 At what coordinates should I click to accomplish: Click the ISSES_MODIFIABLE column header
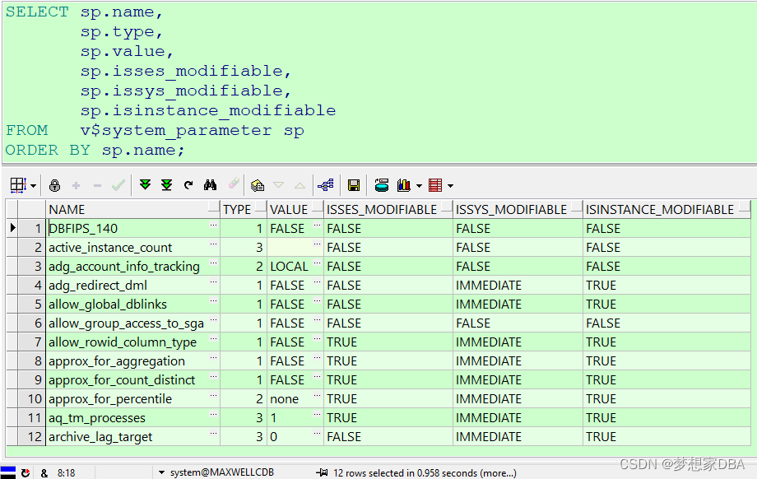(x=388, y=210)
